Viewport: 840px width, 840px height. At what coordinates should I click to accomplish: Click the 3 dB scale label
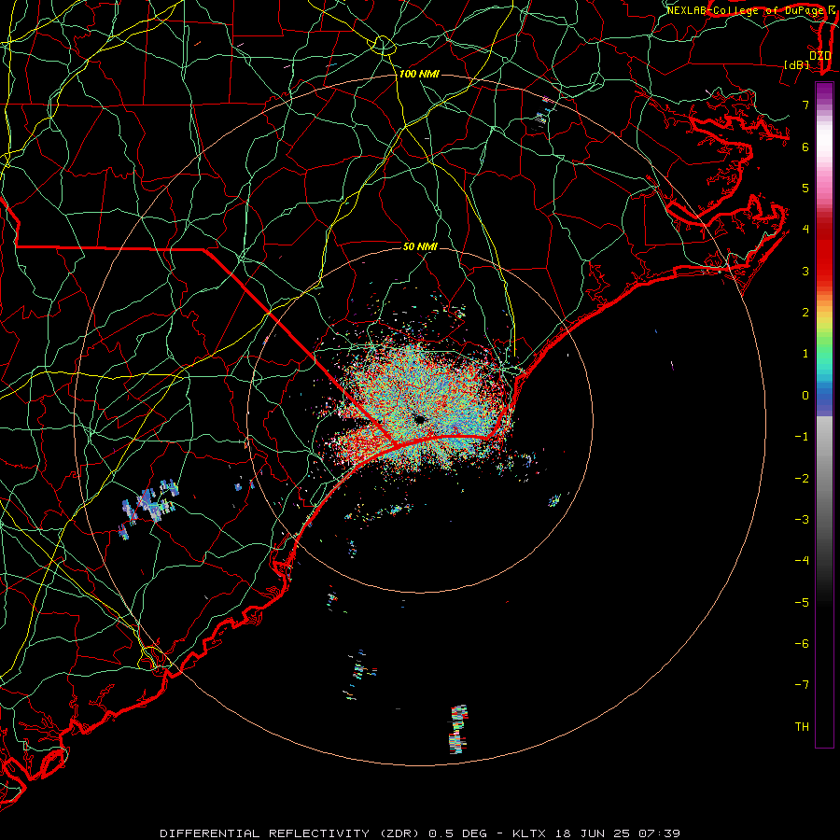(x=805, y=271)
